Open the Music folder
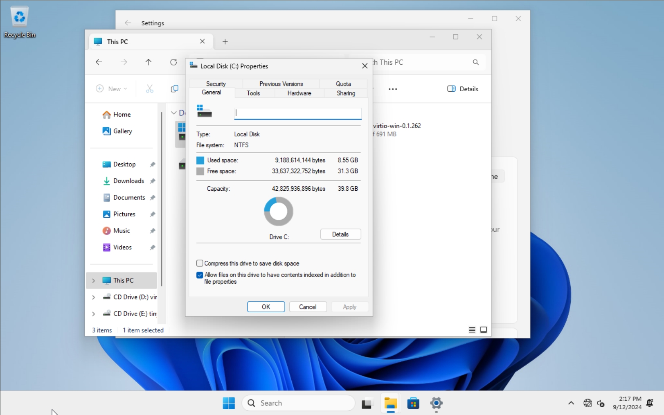This screenshot has height=415, width=664. (122, 231)
